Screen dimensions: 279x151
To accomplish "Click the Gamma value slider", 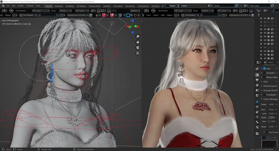I will [x=273, y=121].
